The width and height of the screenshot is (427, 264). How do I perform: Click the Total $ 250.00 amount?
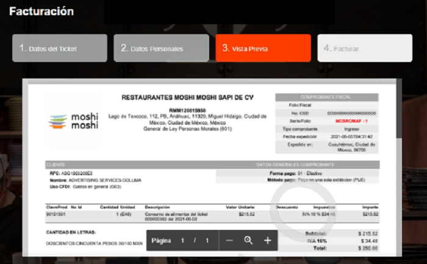pos(368,248)
